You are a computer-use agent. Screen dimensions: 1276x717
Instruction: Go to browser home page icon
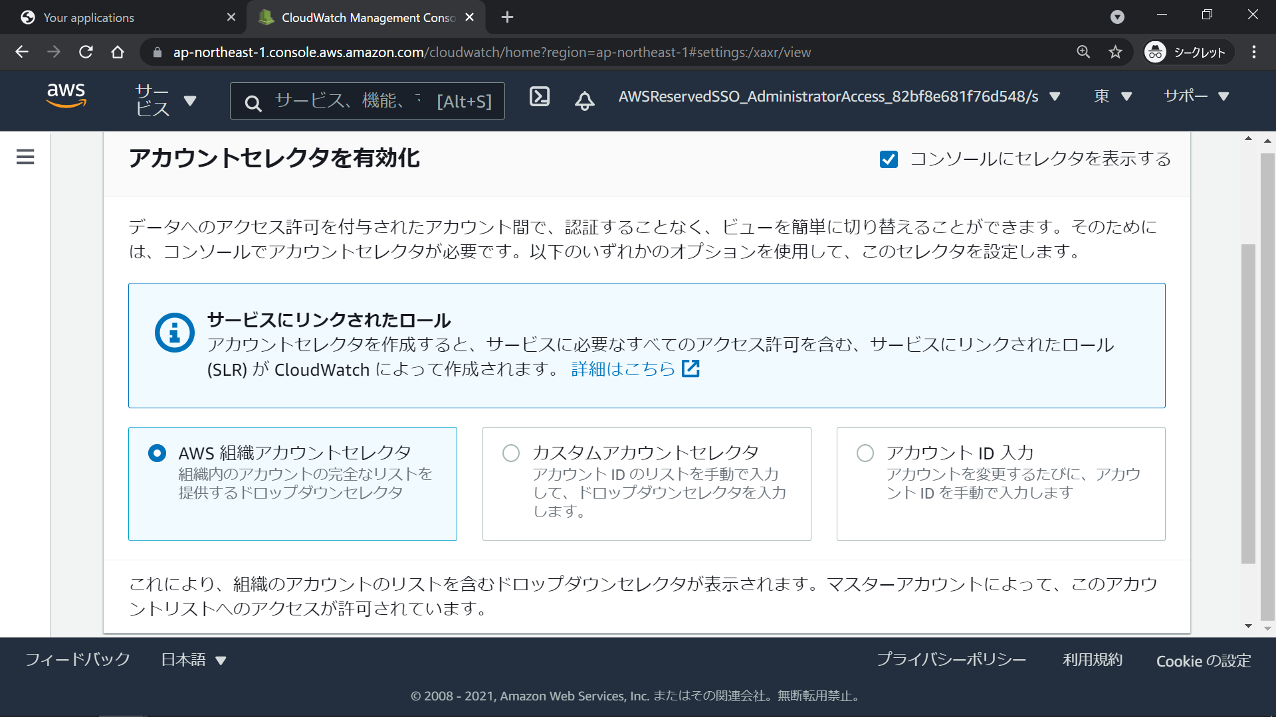coord(118,52)
